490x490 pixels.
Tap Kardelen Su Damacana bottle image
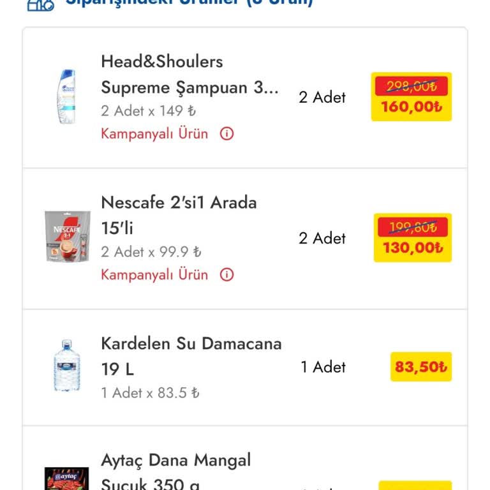tap(66, 366)
